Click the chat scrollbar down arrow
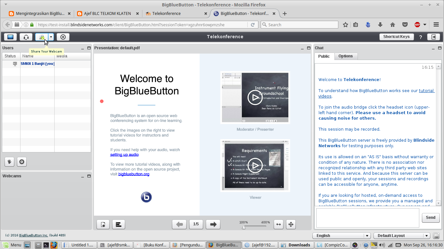444x249 pixels. pos(438,203)
